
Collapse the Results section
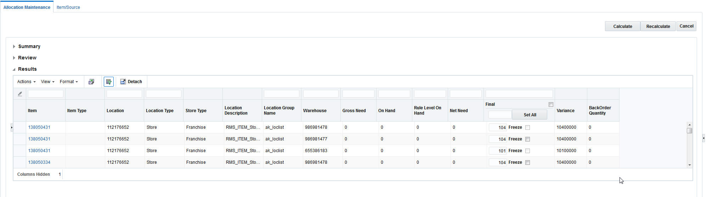tap(14, 69)
